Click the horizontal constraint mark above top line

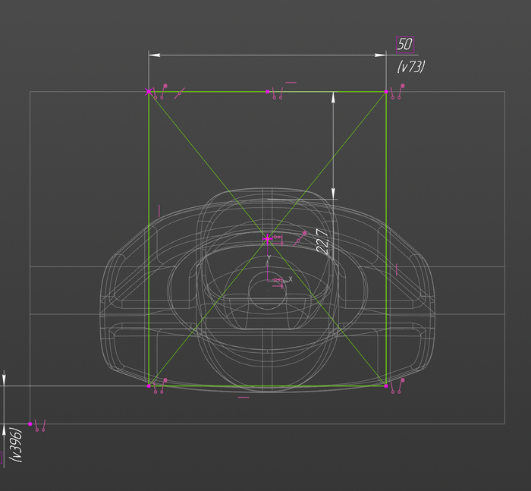[x=291, y=82]
